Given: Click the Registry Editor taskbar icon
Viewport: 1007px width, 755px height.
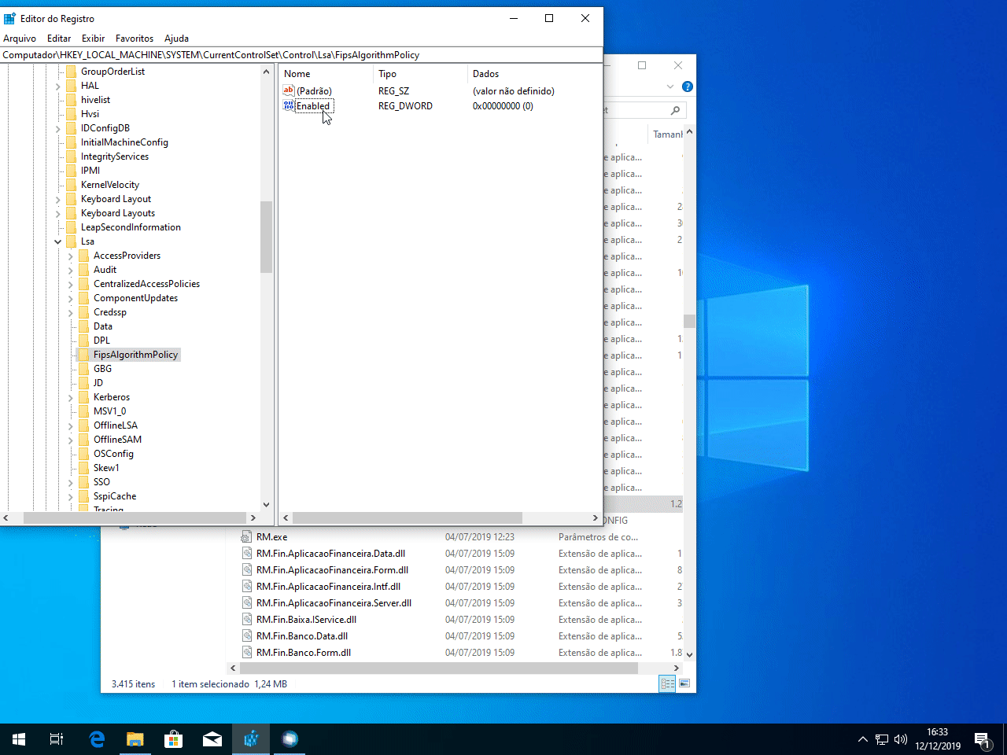Looking at the screenshot, I should pyautogui.click(x=251, y=739).
